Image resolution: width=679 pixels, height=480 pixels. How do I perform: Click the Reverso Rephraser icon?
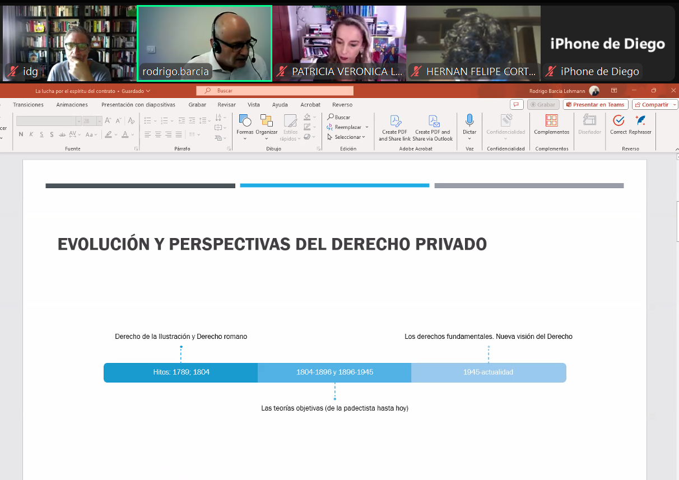coord(640,121)
